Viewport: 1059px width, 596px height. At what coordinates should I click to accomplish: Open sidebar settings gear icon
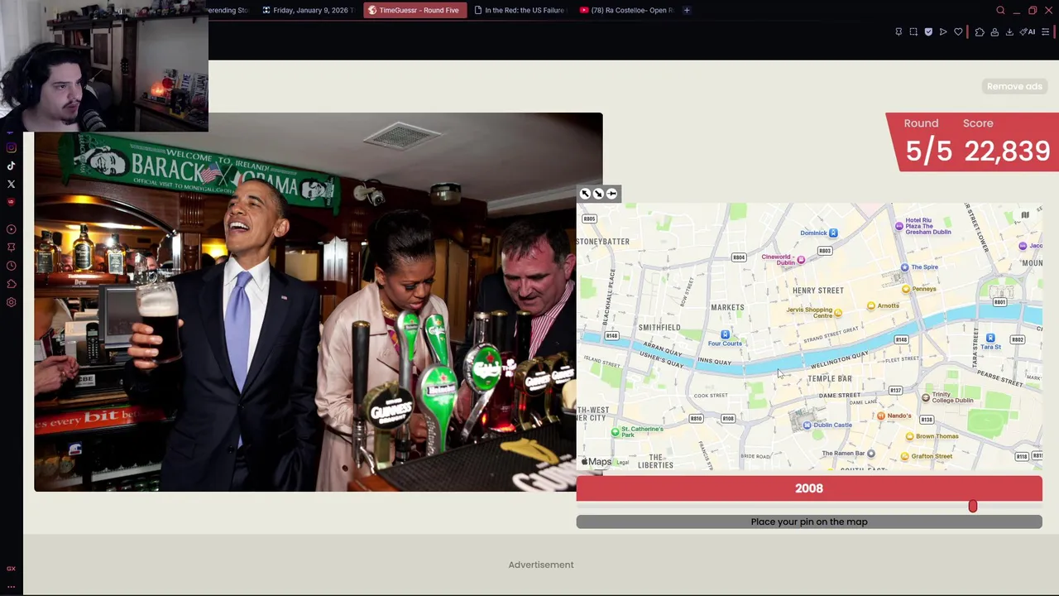(11, 302)
